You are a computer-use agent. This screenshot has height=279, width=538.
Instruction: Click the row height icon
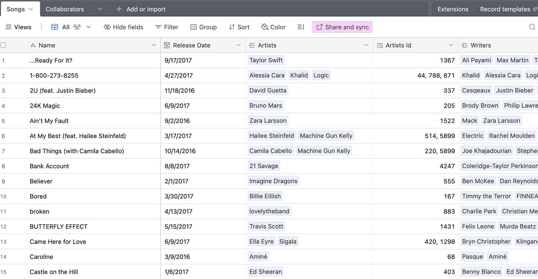(301, 27)
